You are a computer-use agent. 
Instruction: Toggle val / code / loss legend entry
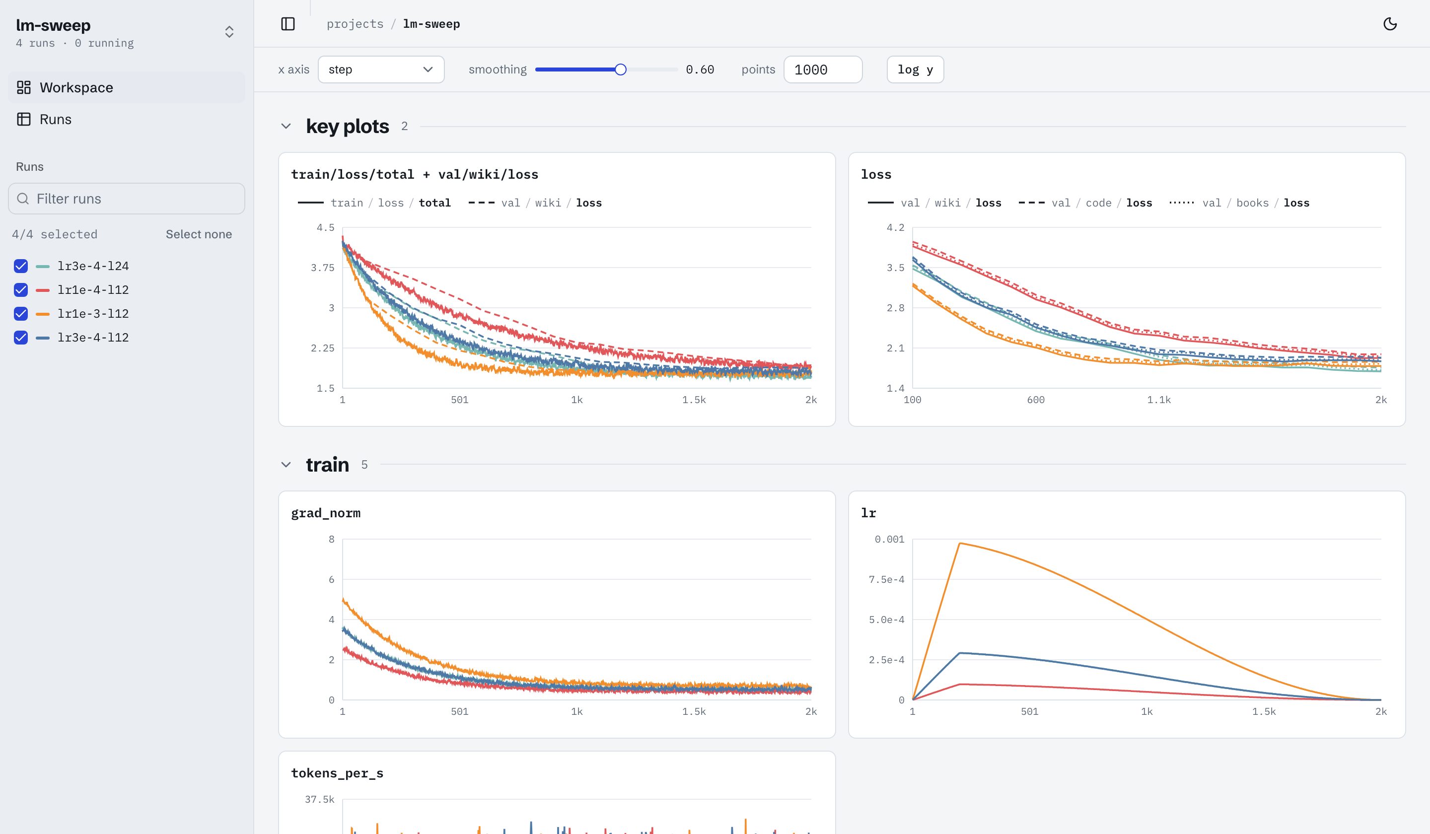(1085, 203)
